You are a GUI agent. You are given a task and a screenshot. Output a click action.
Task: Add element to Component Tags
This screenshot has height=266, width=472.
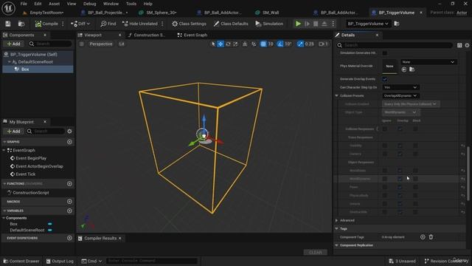coord(423,237)
